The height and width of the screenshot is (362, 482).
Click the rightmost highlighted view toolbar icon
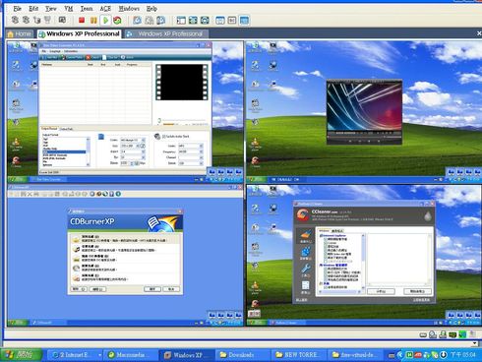coord(244,21)
